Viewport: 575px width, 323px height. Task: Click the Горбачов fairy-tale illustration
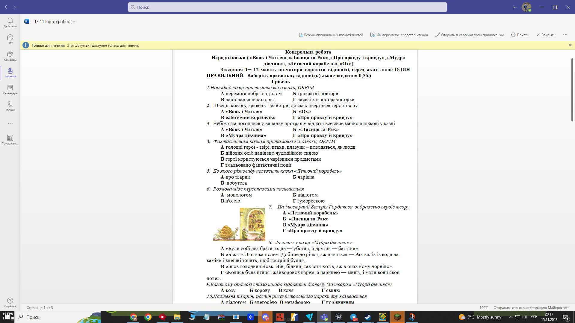coord(239,224)
